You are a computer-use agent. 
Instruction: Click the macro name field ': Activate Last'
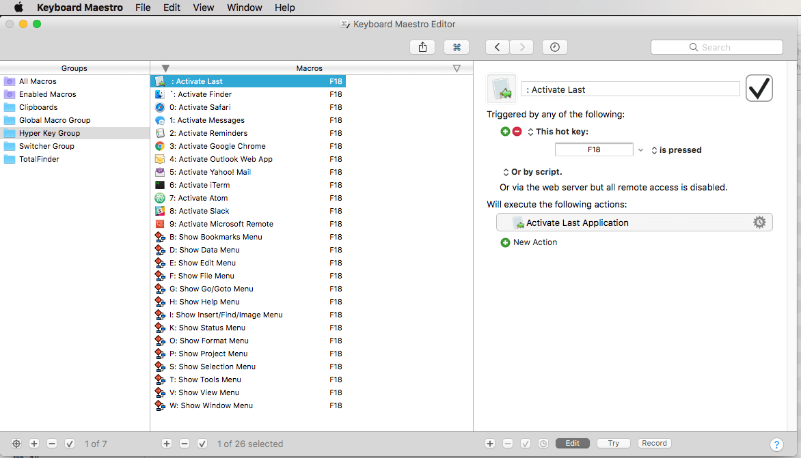tap(630, 89)
